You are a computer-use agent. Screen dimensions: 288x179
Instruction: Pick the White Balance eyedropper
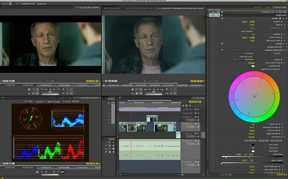pyautogui.click(x=250, y=66)
